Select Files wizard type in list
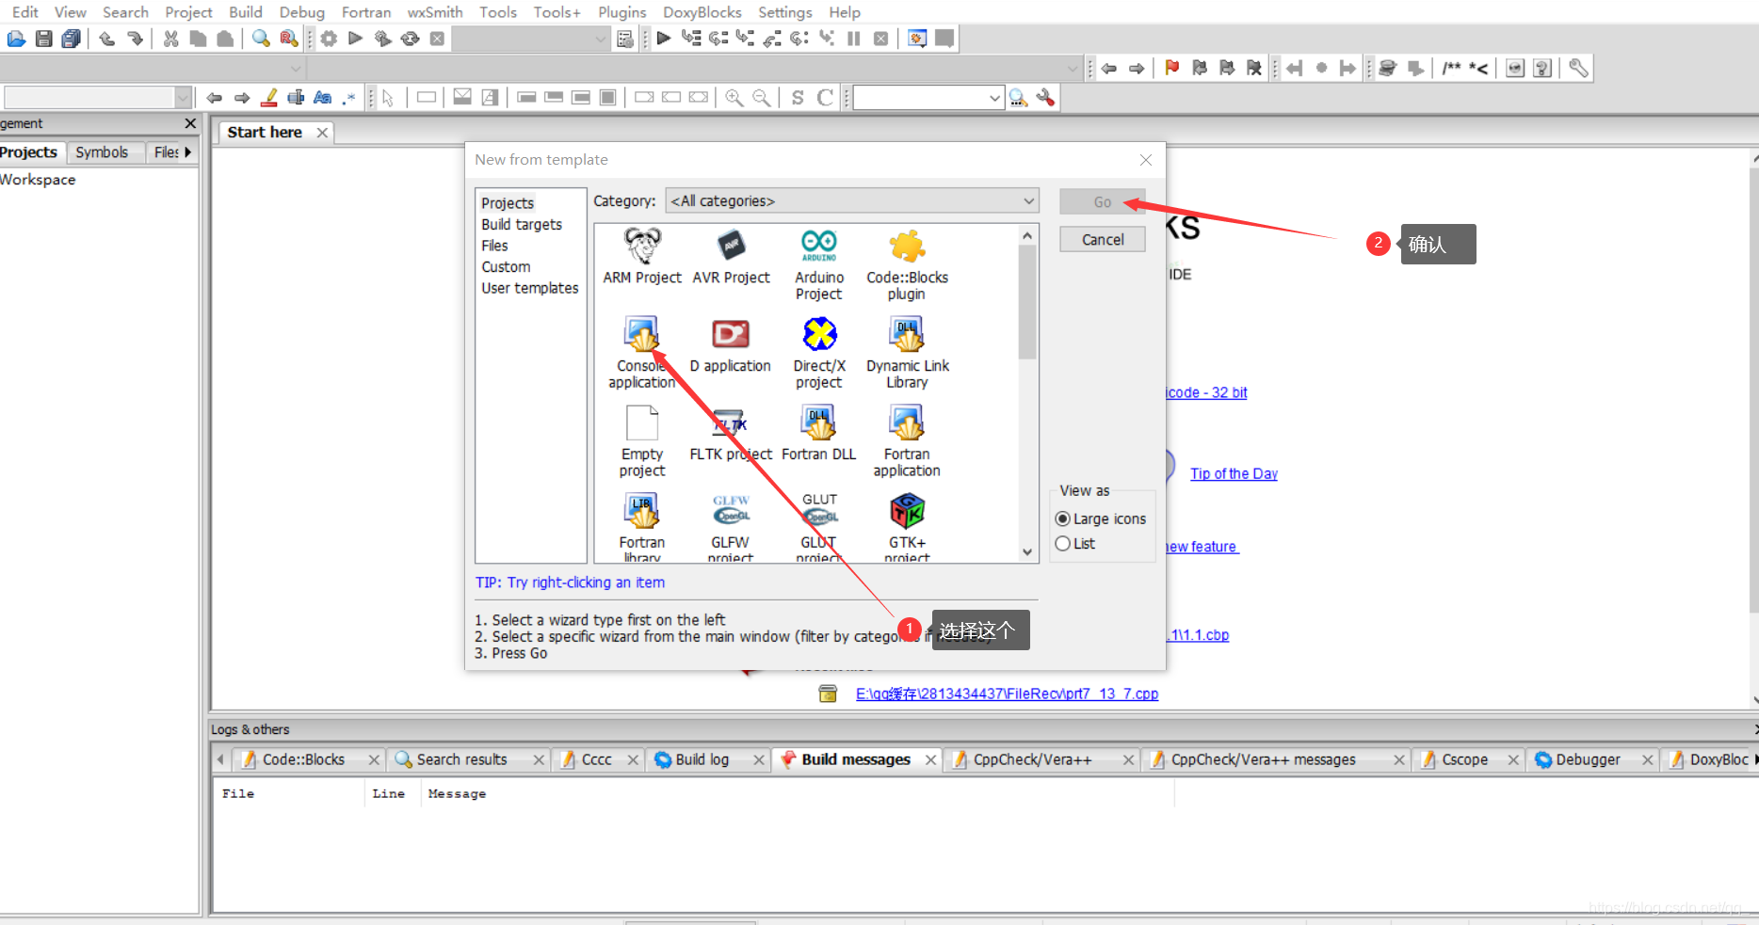This screenshot has height=925, width=1759. (494, 246)
